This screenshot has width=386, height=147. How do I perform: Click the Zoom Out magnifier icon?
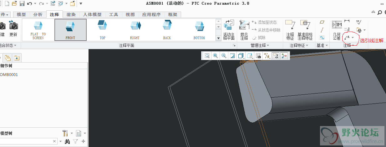[x=224, y=56]
